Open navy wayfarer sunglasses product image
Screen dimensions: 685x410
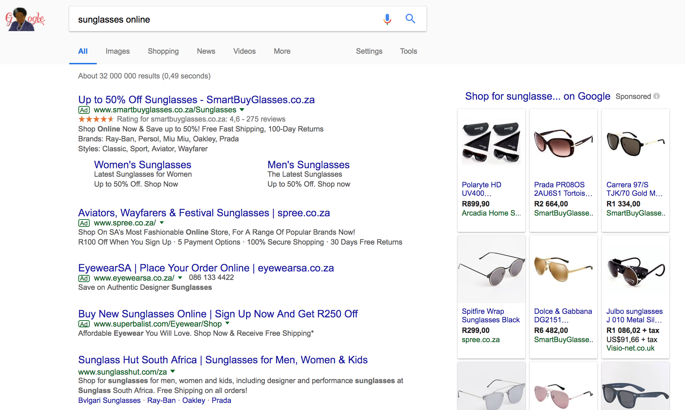[x=635, y=386]
